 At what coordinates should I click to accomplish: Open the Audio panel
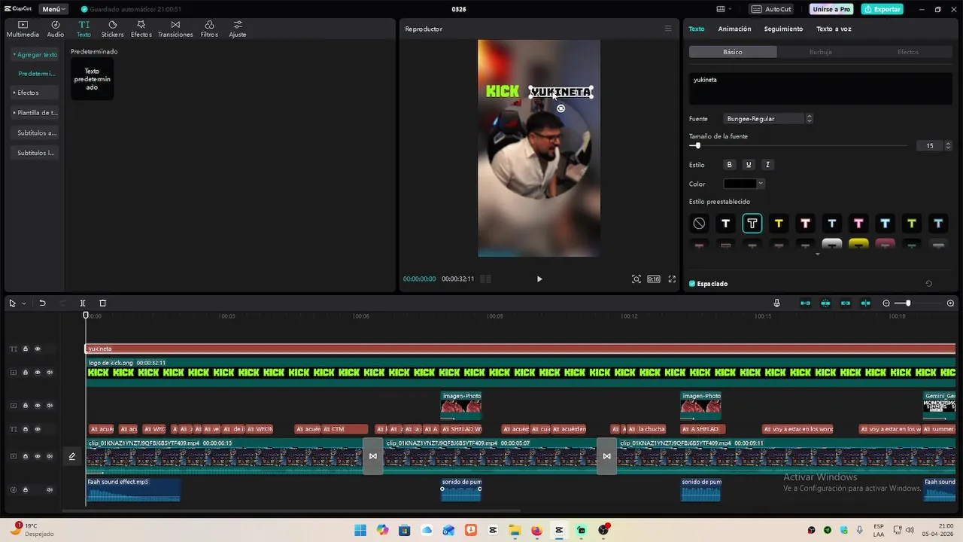click(56, 29)
